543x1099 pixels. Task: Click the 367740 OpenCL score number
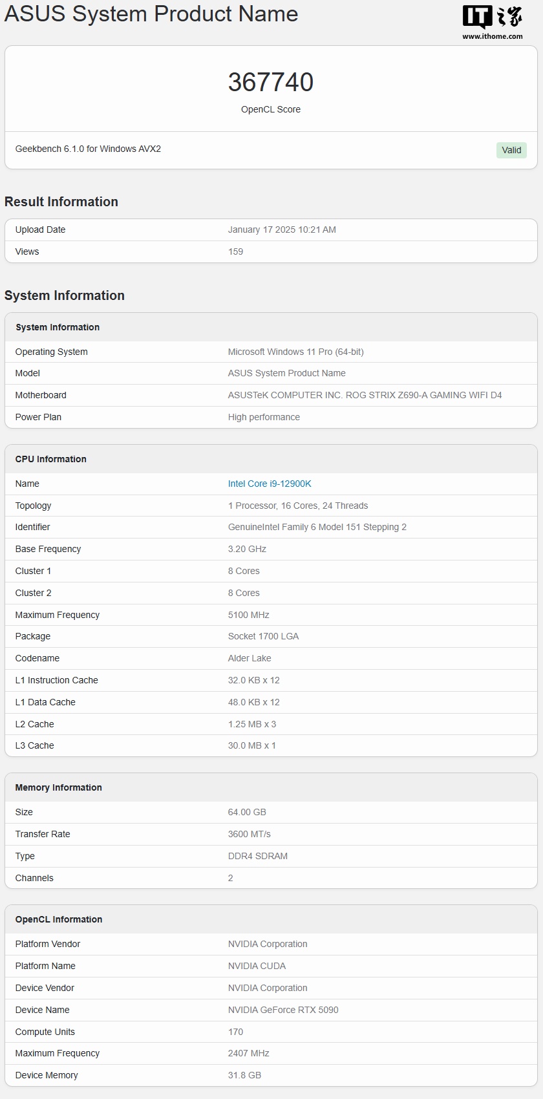coord(271,82)
